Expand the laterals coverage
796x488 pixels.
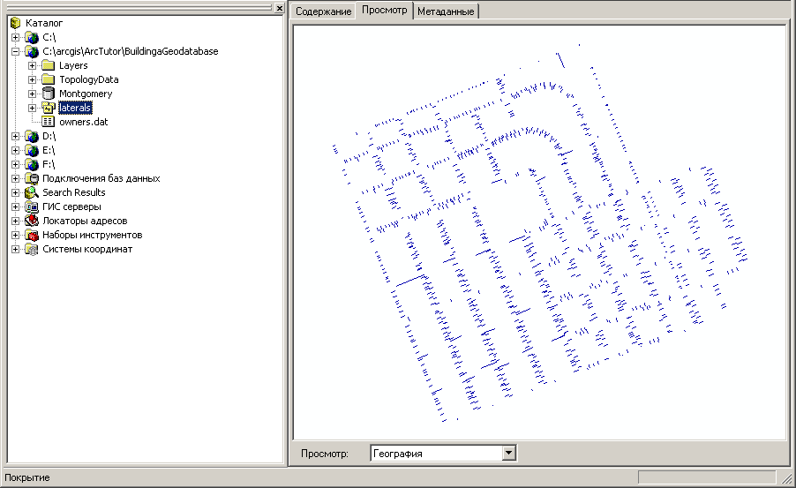tap(32, 108)
